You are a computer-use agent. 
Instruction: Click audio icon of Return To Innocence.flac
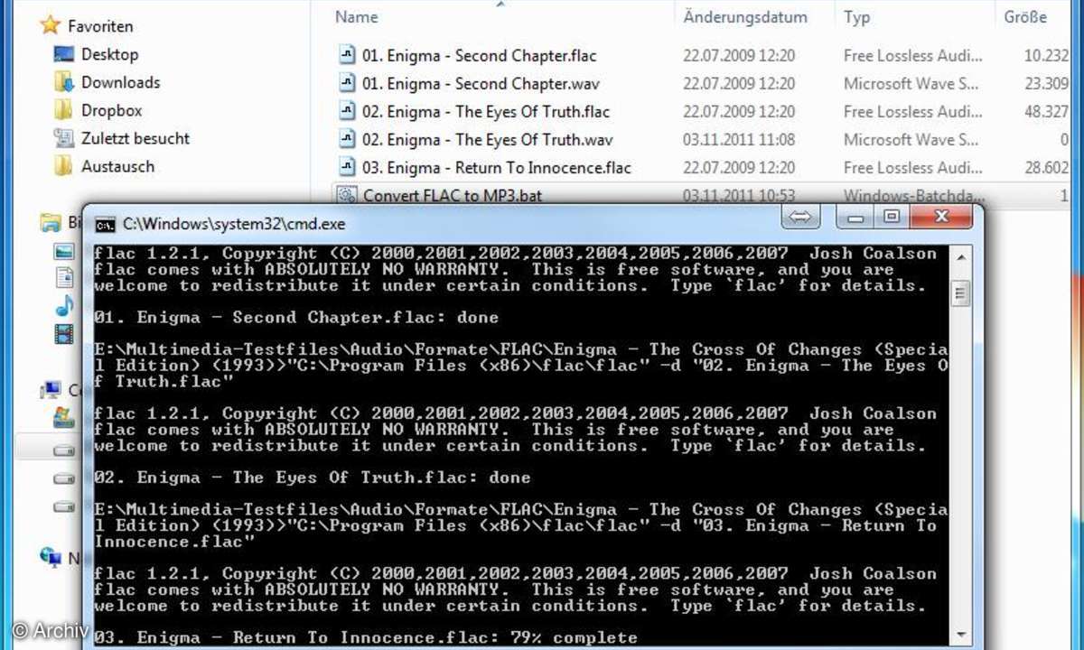(347, 167)
